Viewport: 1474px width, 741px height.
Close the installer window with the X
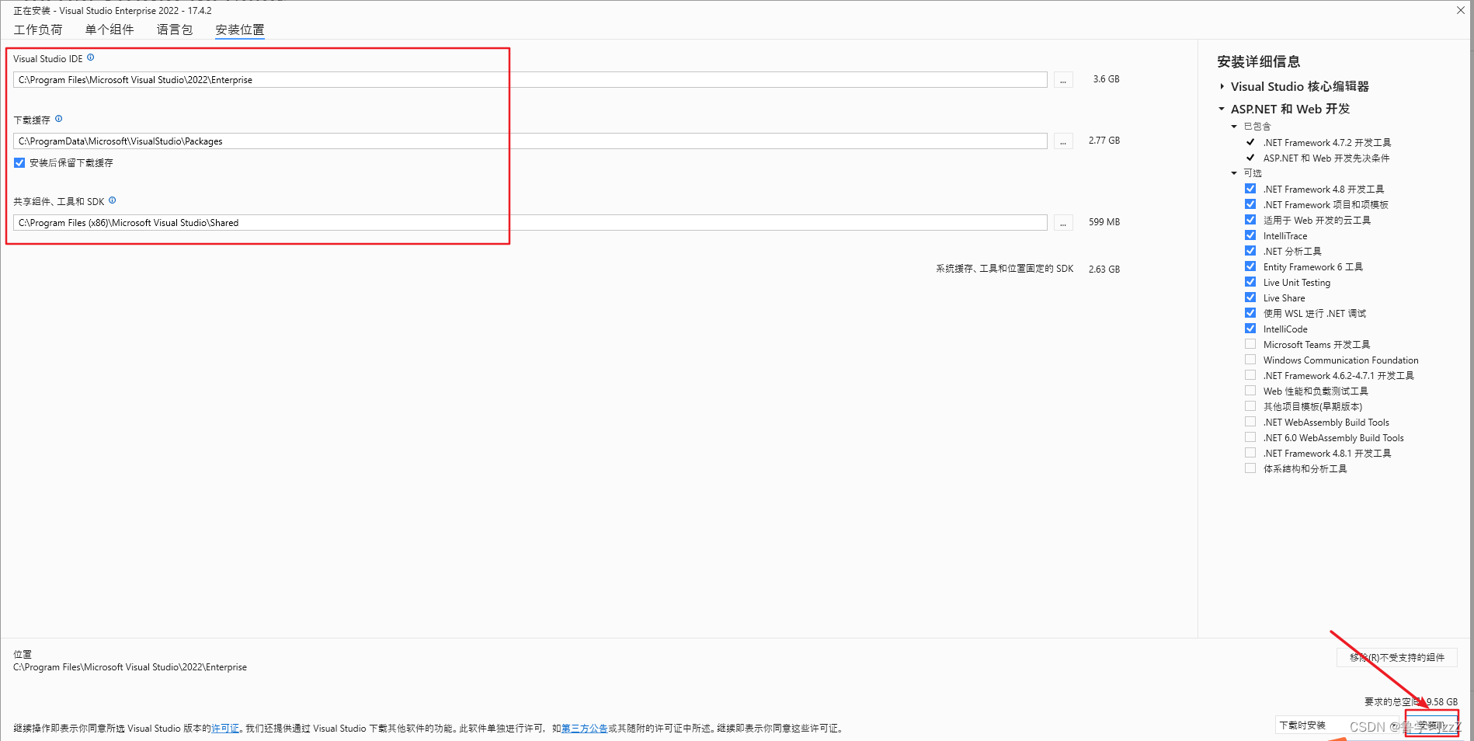pos(1461,10)
